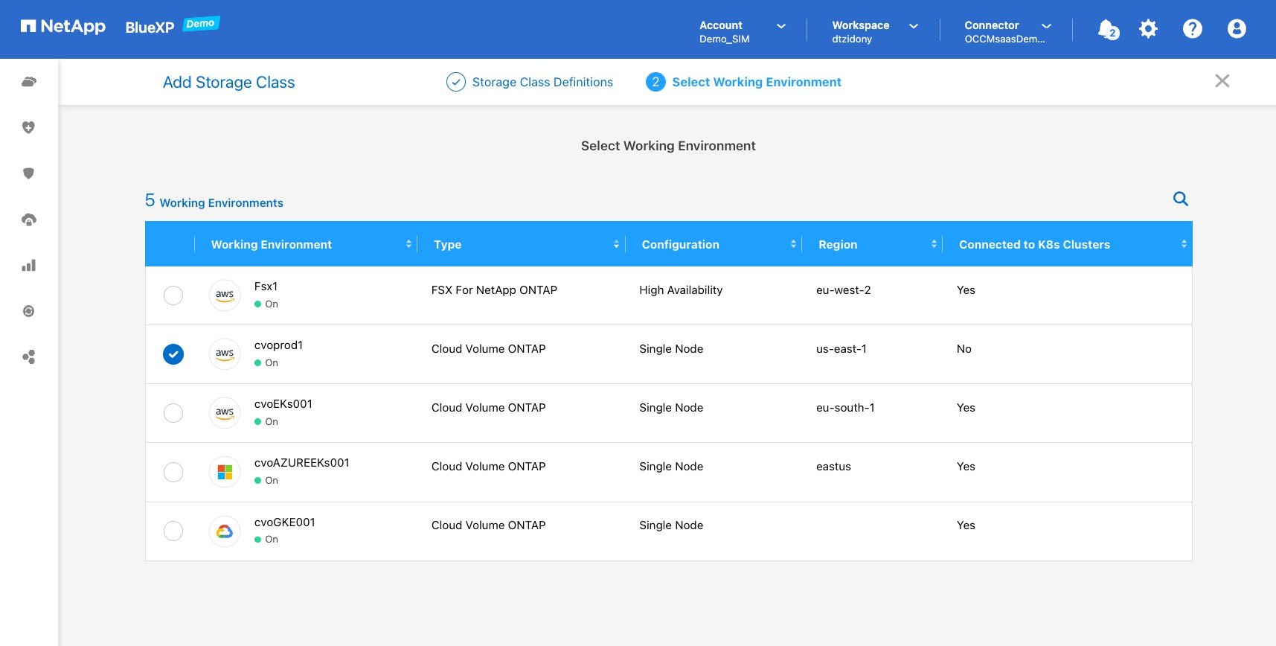The height and width of the screenshot is (646, 1276).
Task: Open the bar chart sidebar icon
Action: [29, 266]
